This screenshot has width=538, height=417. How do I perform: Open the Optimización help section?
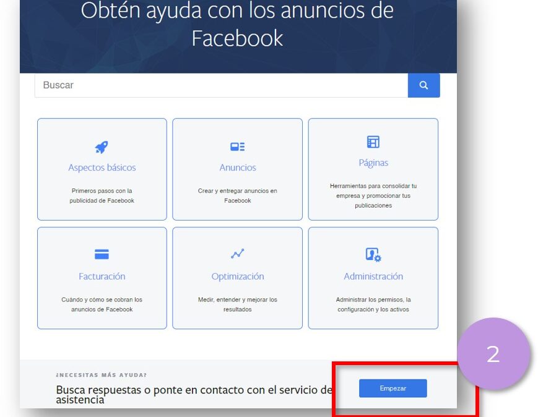238,276
